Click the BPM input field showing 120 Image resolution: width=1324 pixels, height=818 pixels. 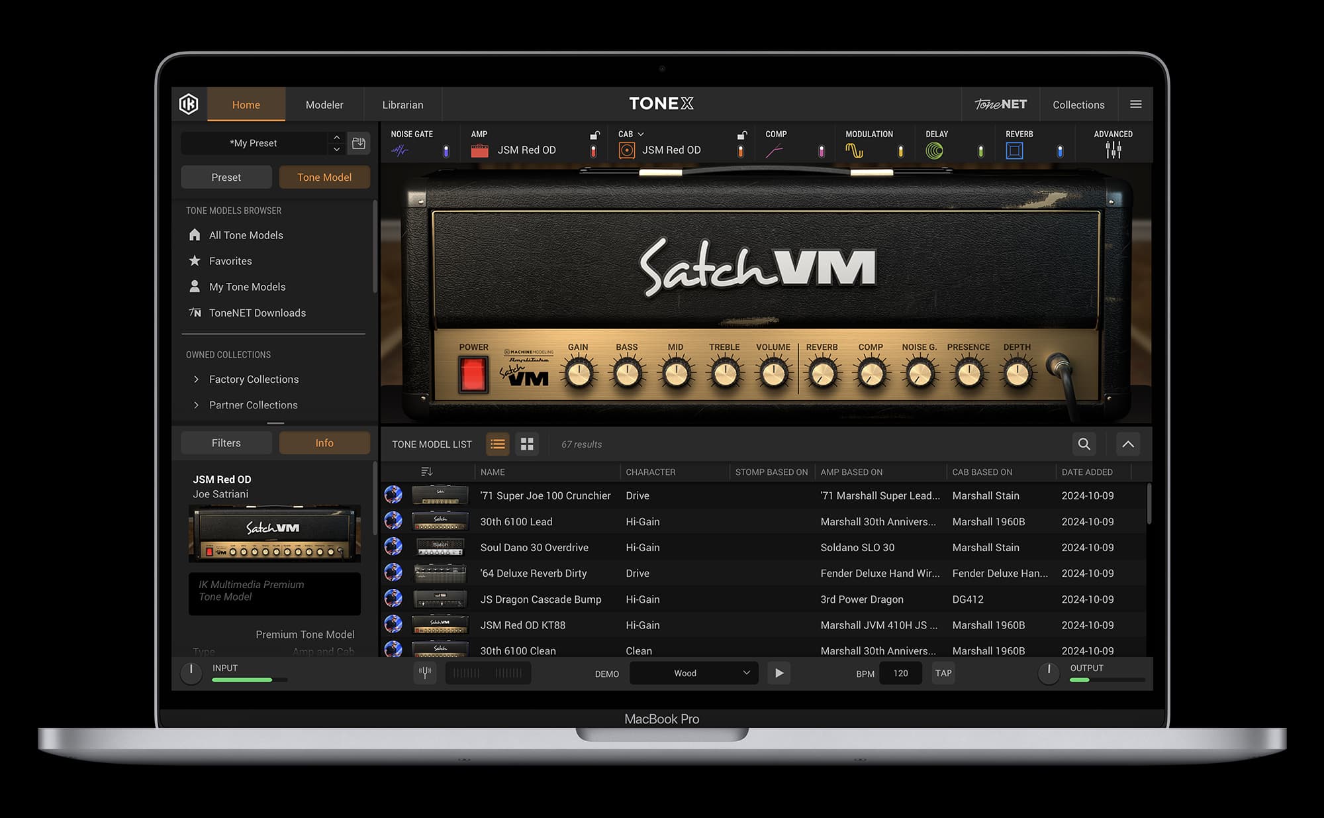coord(900,672)
